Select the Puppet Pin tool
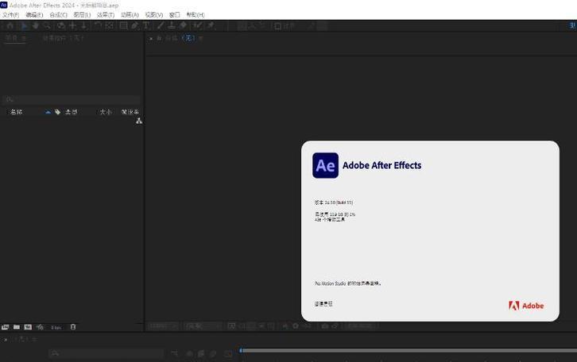The image size is (577, 362). pos(211,25)
